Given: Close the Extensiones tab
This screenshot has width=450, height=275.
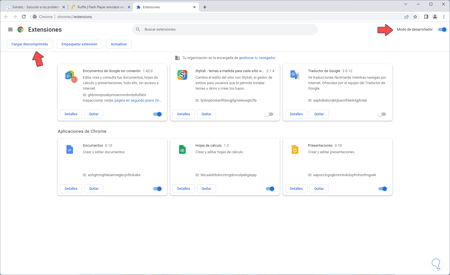Looking at the screenshot, I should [194, 7].
